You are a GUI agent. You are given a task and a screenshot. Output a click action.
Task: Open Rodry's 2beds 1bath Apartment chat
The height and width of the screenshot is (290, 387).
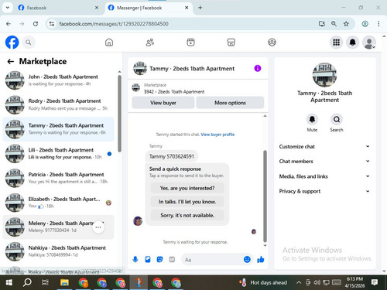58,104
